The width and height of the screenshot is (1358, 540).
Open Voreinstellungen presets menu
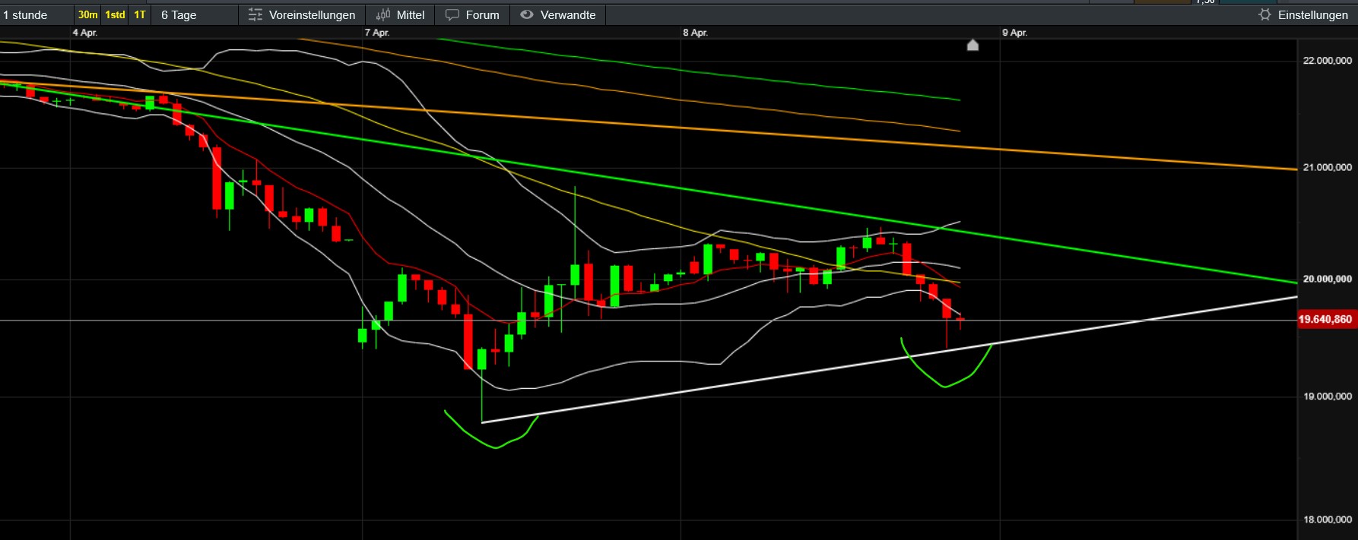tap(302, 15)
